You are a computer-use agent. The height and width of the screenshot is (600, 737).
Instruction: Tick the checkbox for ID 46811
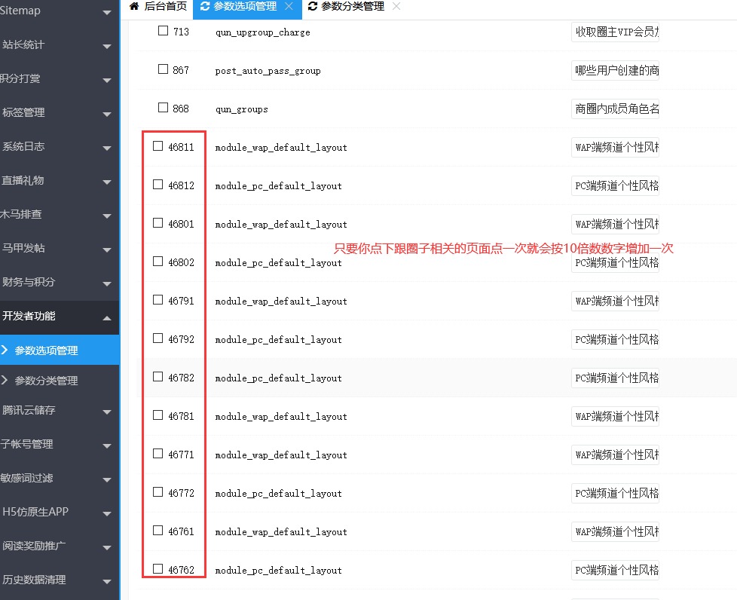click(x=157, y=146)
